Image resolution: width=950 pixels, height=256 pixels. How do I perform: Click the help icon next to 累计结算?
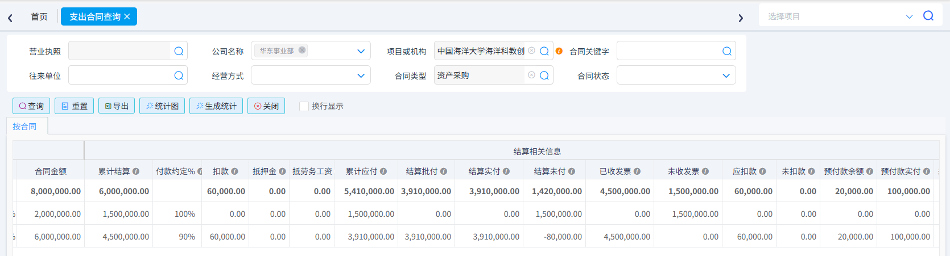tap(136, 171)
